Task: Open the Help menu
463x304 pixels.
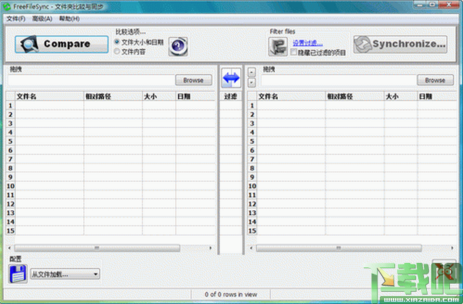Action: (x=69, y=19)
